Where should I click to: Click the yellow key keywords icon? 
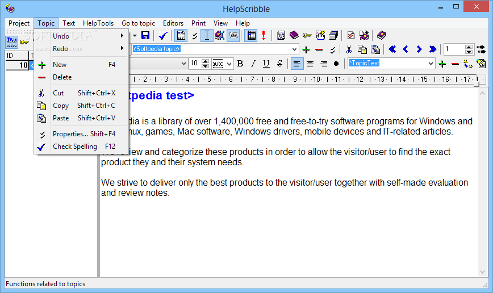pyautogui.click(x=307, y=36)
